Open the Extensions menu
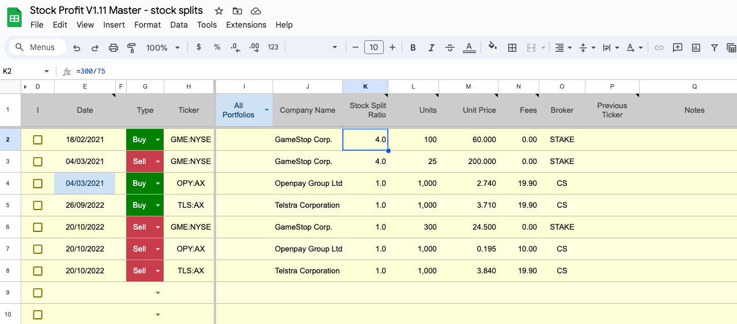This screenshot has height=324, width=737. coord(246,25)
